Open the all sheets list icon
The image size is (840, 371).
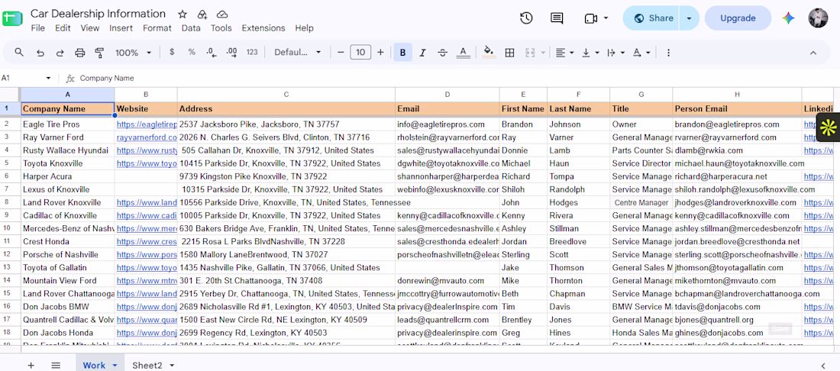pos(56,365)
